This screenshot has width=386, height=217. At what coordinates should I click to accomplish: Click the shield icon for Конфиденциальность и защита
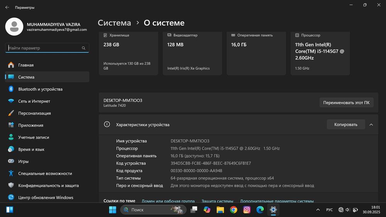[11, 185]
